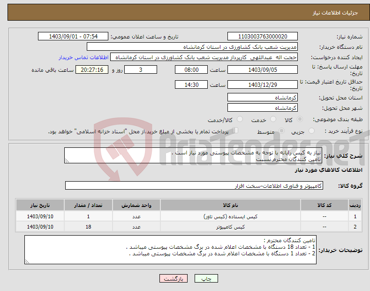Click the نام کالا column header

click(230, 205)
